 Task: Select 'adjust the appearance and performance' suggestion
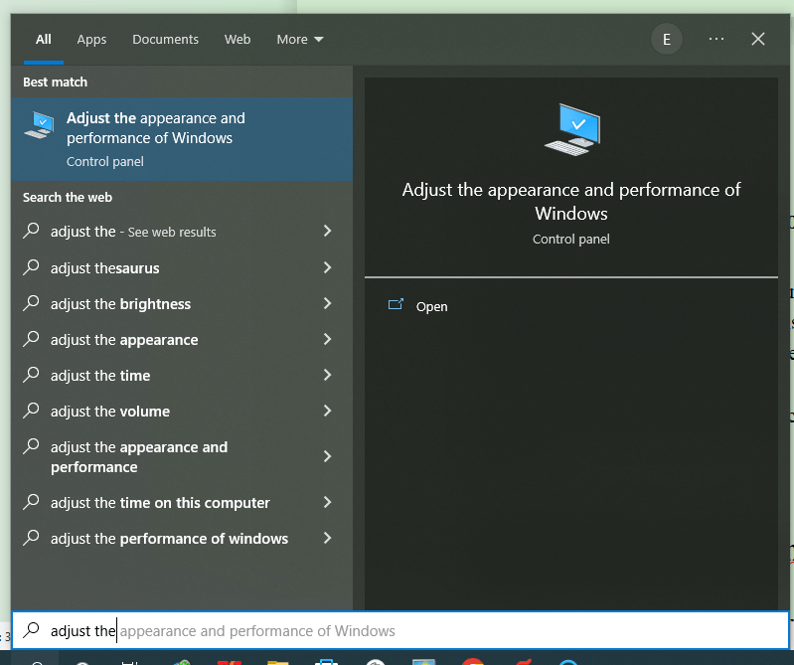(x=182, y=457)
